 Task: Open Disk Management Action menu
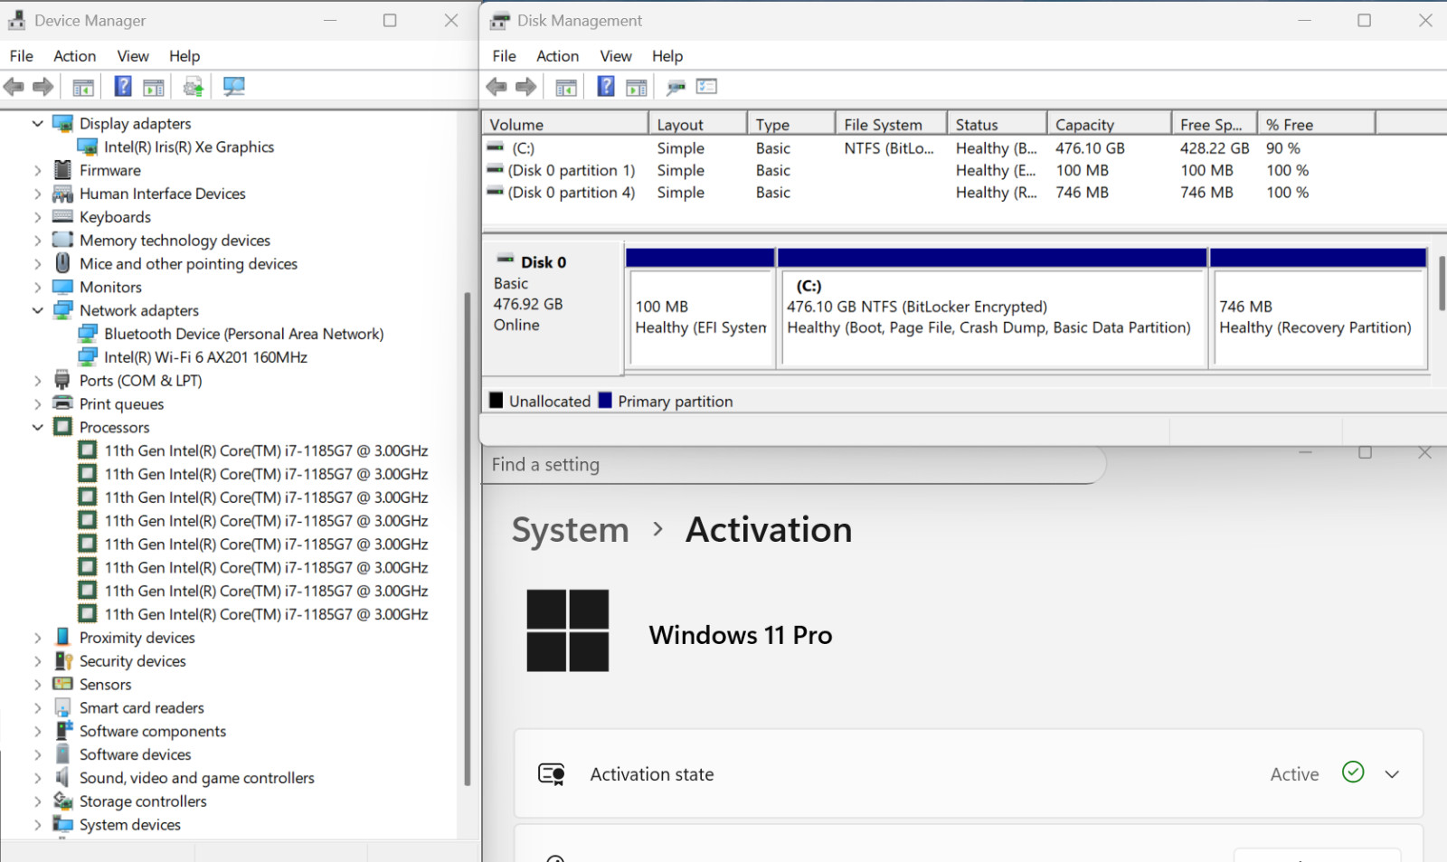(x=557, y=56)
